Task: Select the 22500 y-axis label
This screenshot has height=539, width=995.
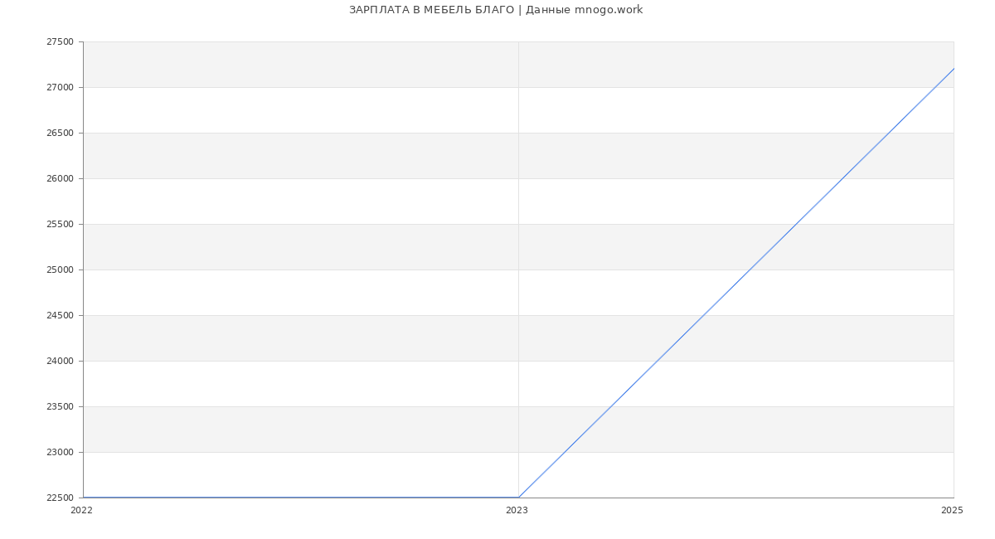Action: (60, 498)
